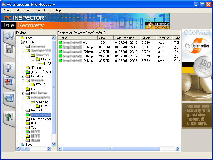
Task: Click the public_html folder icon
Action: click(x=33, y=102)
